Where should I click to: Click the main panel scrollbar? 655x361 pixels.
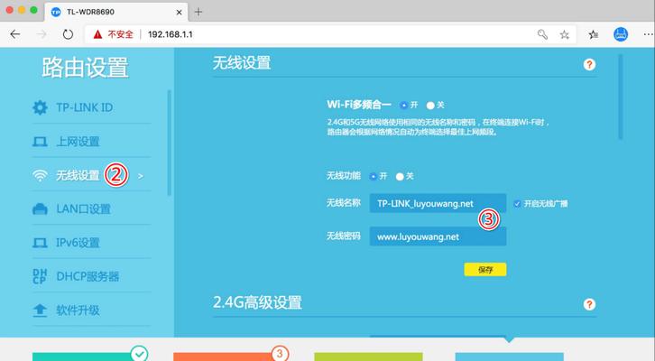tap(621, 97)
